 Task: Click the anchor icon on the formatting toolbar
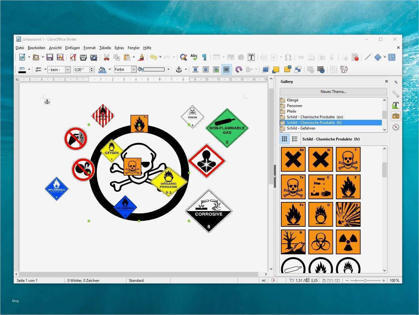coord(178,69)
